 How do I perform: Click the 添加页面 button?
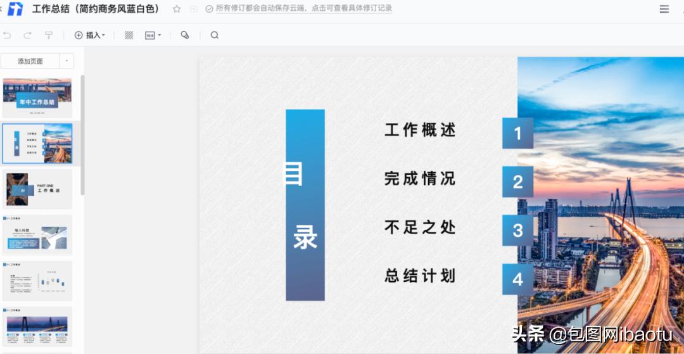30,61
